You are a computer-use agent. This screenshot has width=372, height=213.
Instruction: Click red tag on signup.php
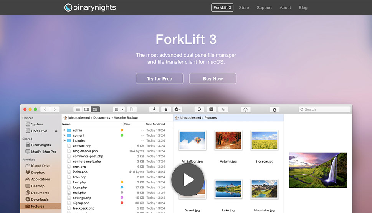pyautogui.click(x=122, y=203)
